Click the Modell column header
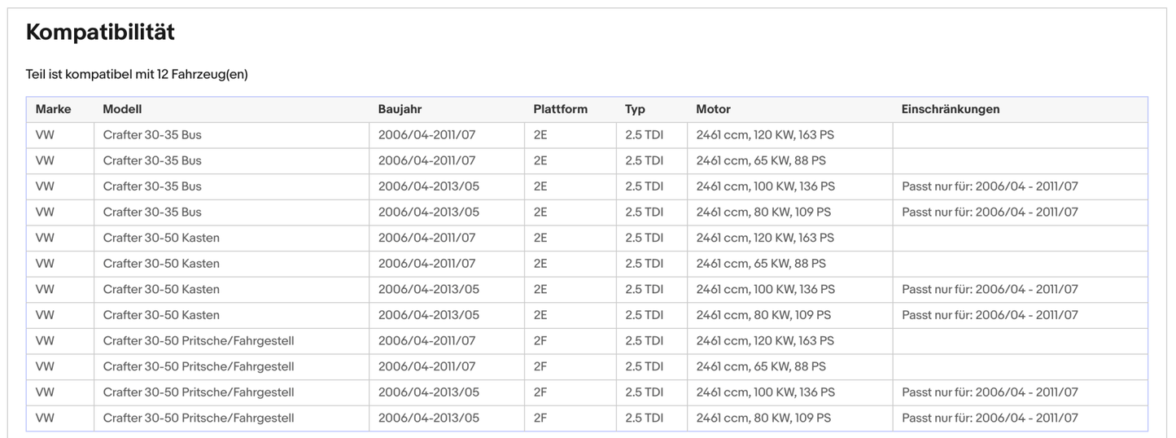 [122, 109]
